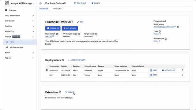Click the 'Apigee' gateway cell
The height and width of the screenshot is (110, 196).
[x=100, y=71]
